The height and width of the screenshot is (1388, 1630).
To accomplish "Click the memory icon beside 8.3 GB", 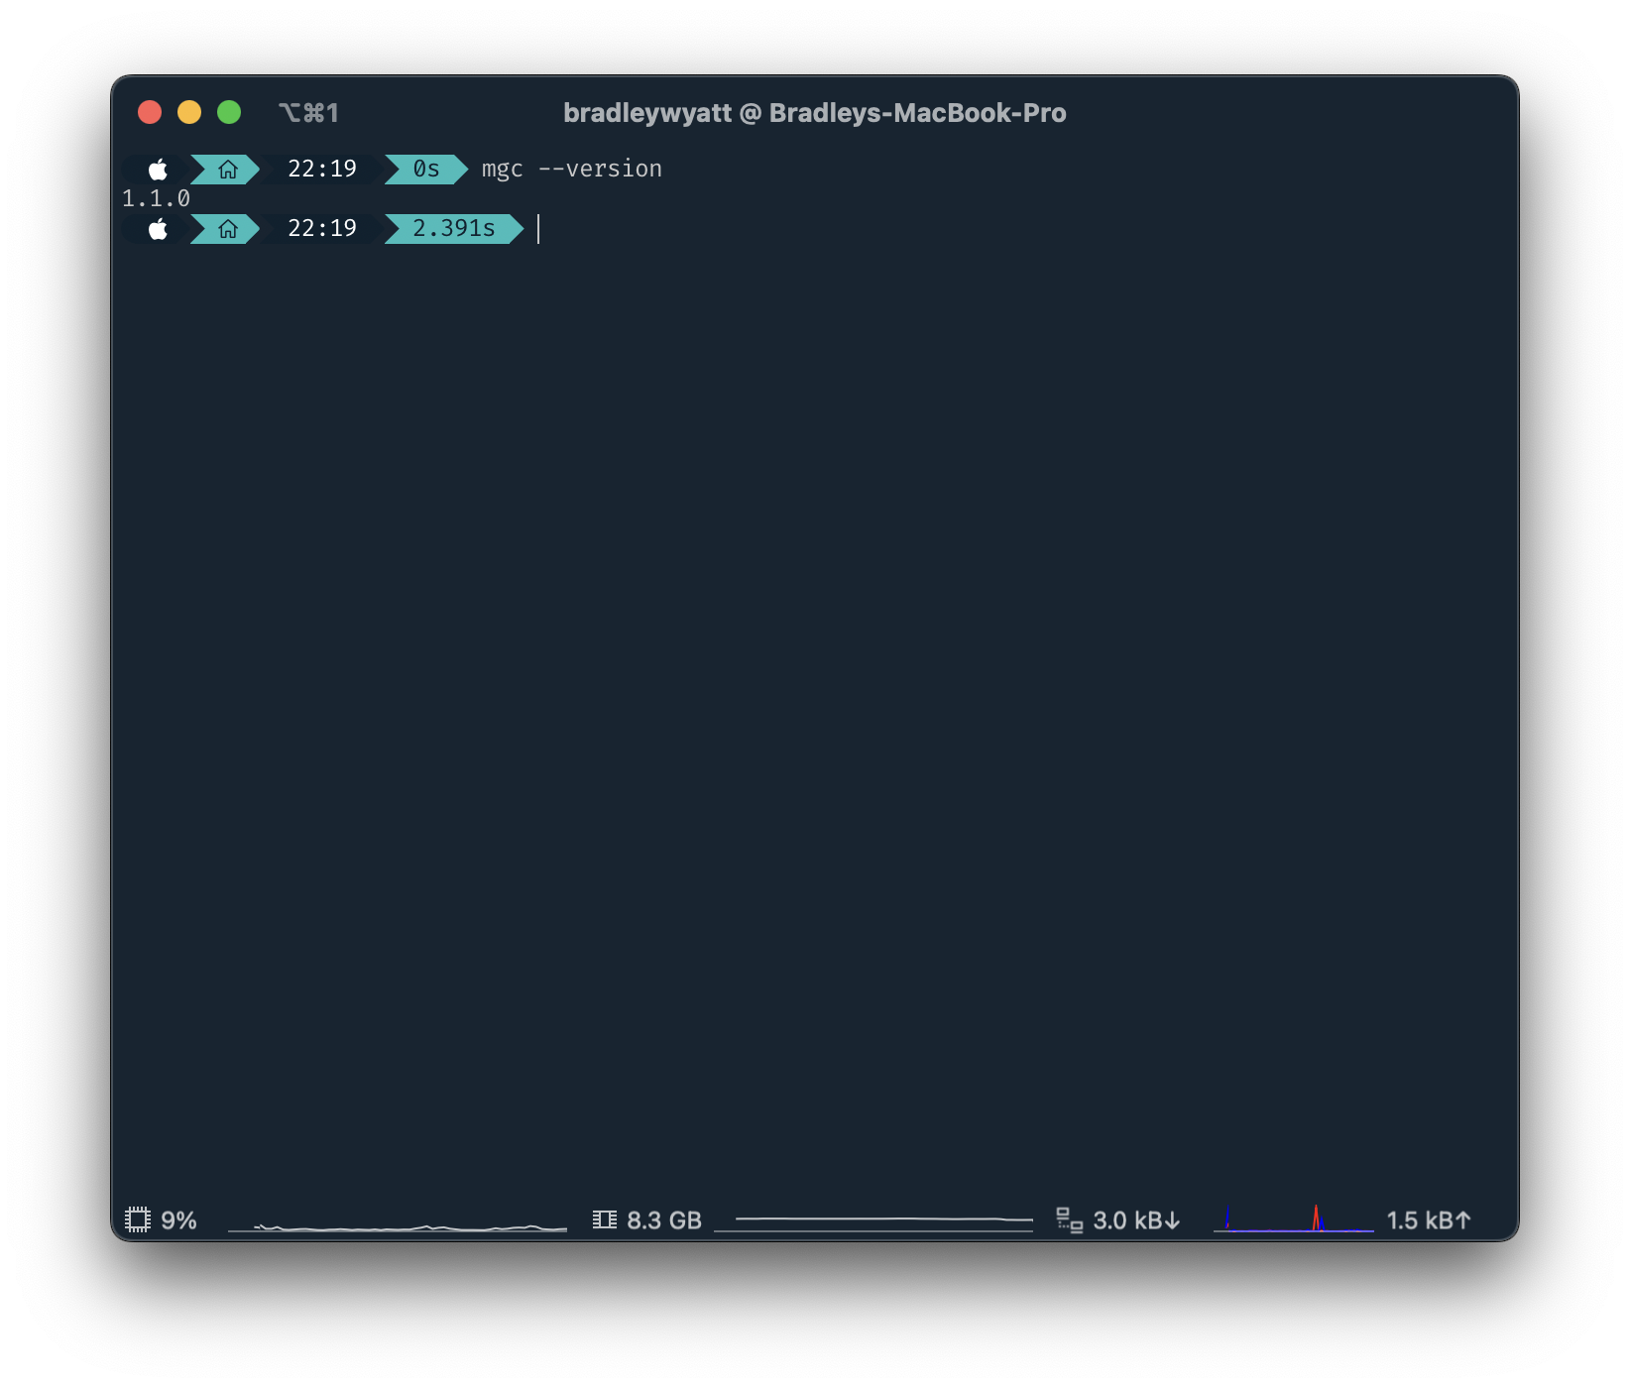I will [x=605, y=1219].
